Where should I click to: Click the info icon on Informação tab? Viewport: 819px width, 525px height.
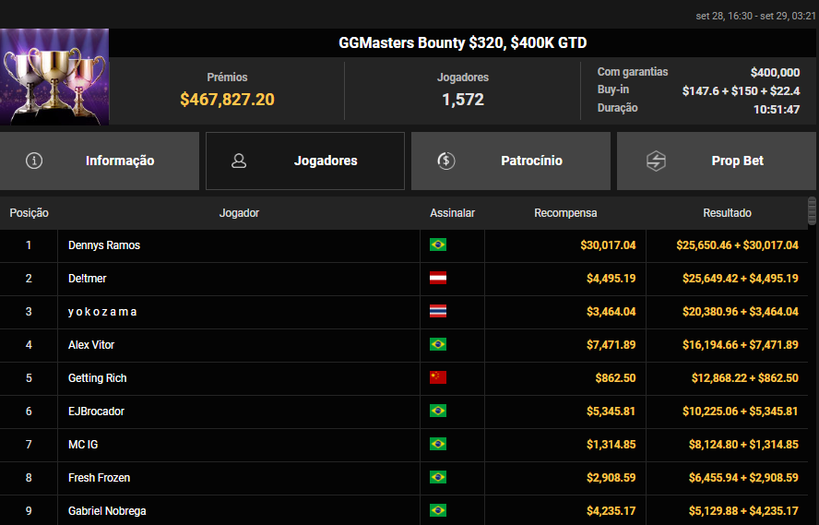coord(35,161)
